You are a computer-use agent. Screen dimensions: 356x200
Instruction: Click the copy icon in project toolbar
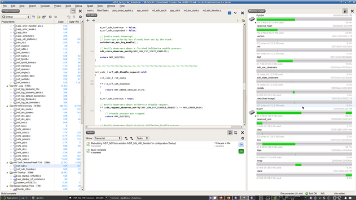[69, 17]
